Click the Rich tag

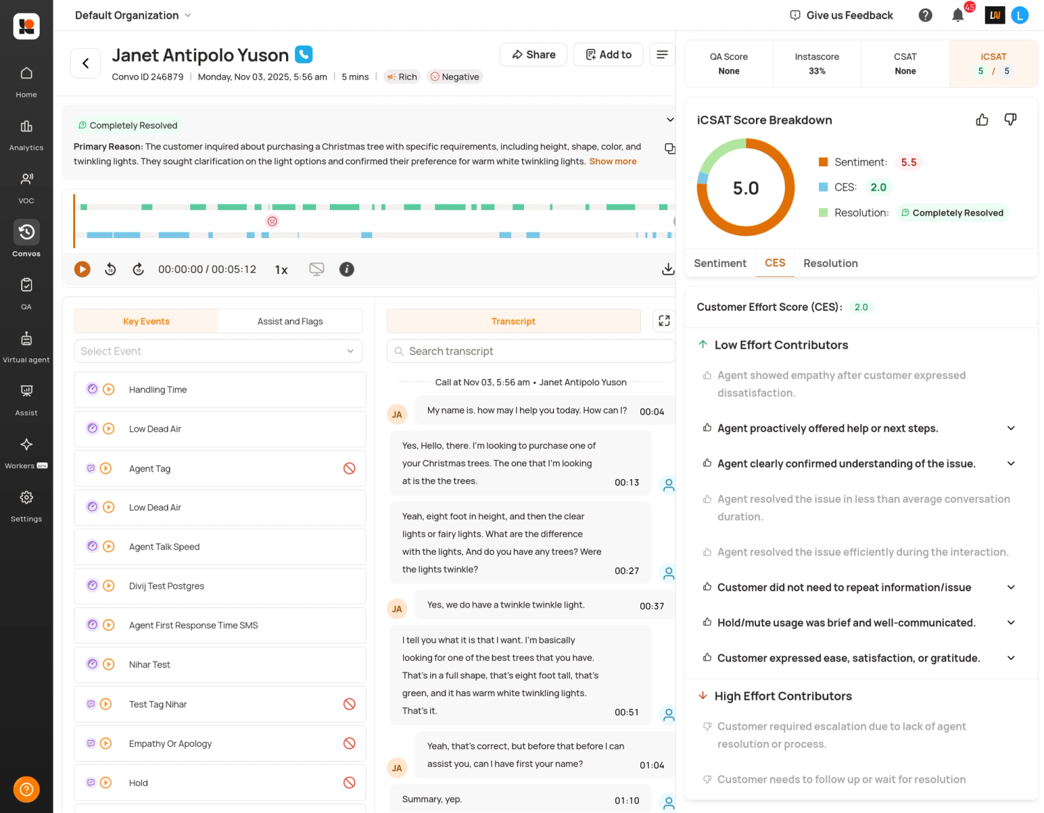point(402,77)
